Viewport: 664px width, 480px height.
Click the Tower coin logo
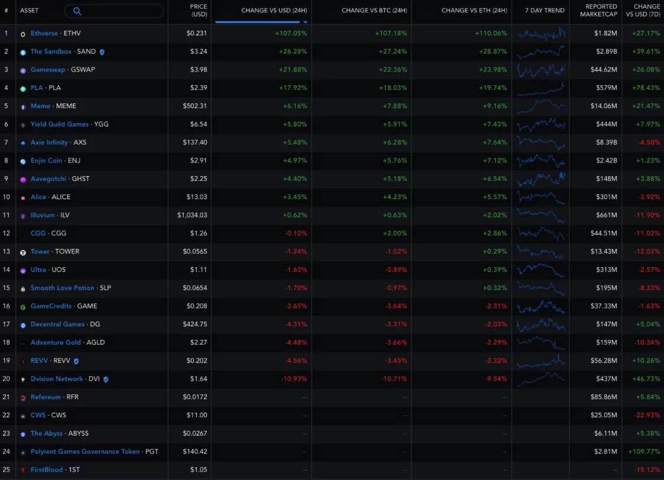[23, 252]
